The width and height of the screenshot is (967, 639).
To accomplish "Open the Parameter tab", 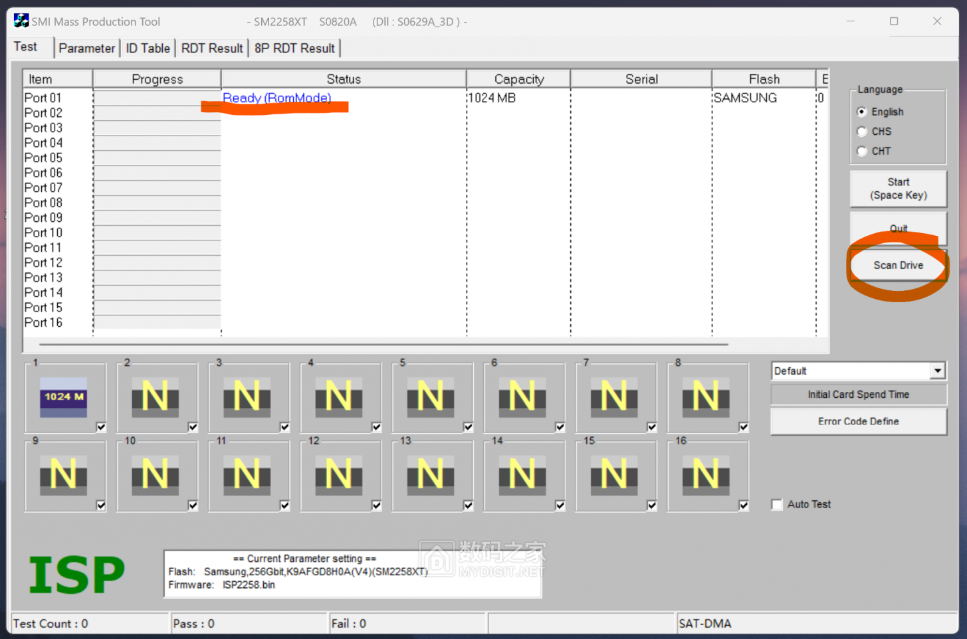I will (86, 48).
